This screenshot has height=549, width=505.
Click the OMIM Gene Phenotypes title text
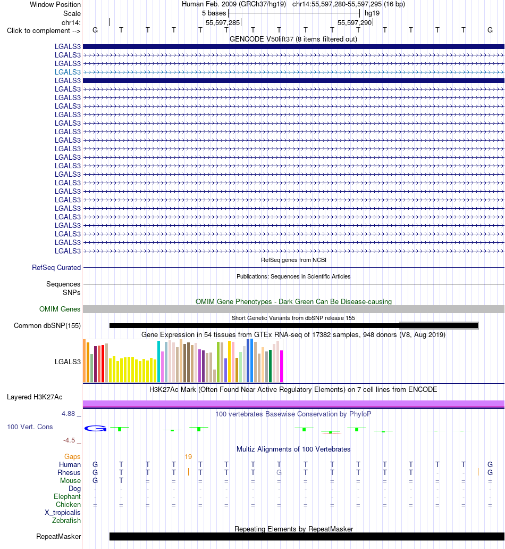pyautogui.click(x=293, y=302)
